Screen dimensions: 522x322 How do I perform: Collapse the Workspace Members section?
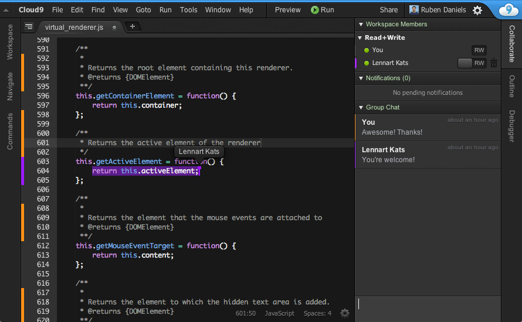361,24
